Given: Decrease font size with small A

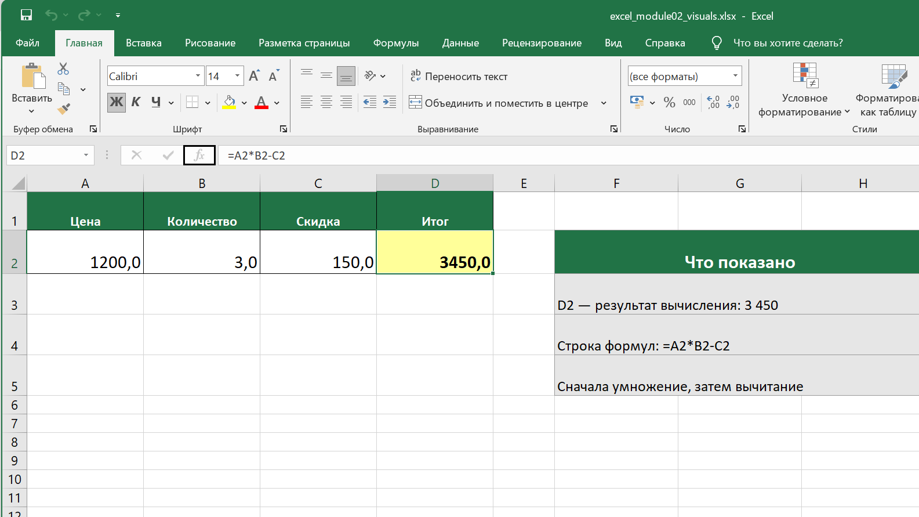Looking at the screenshot, I should (x=274, y=76).
